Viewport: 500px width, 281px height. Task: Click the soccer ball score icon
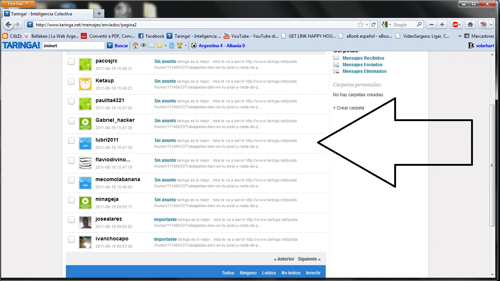tap(194, 45)
